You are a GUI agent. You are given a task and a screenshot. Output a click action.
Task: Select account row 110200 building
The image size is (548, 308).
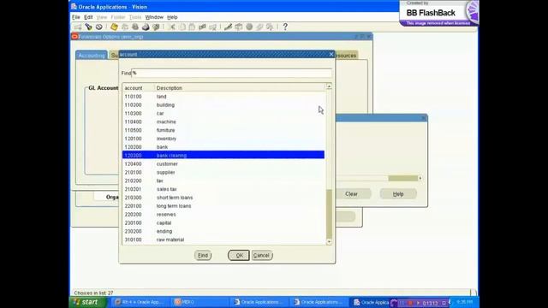click(223, 104)
